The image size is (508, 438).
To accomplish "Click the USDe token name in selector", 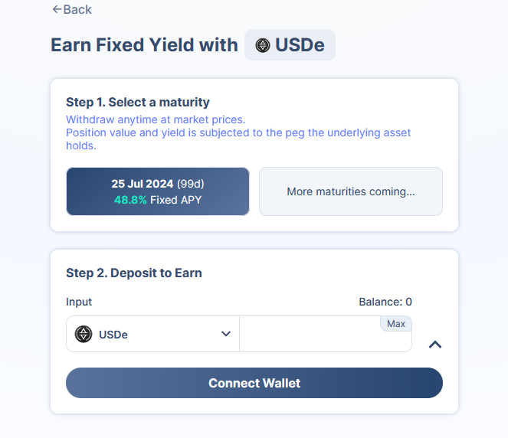I will coord(113,335).
